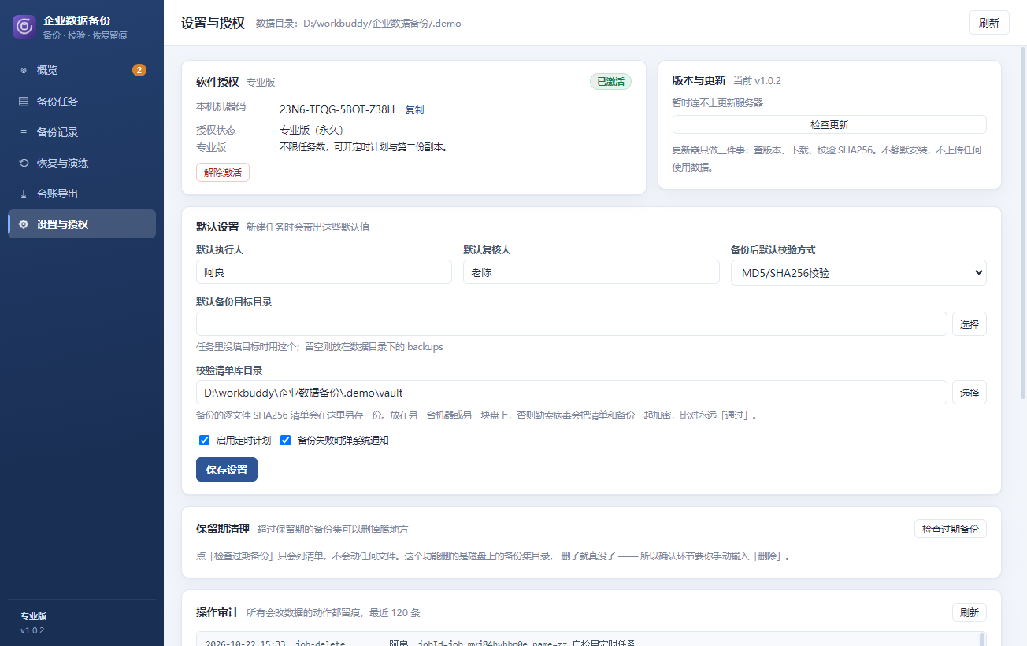Save settings with the 保存设置 button
Screen dimensions: 1027x646
tap(227, 469)
